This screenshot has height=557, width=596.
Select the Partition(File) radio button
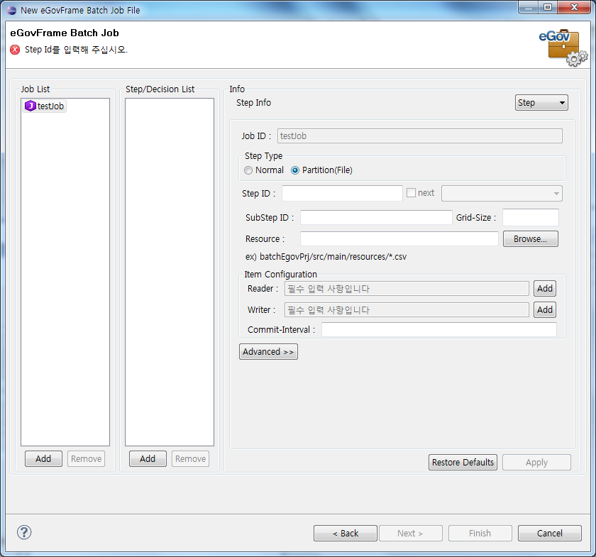295,170
